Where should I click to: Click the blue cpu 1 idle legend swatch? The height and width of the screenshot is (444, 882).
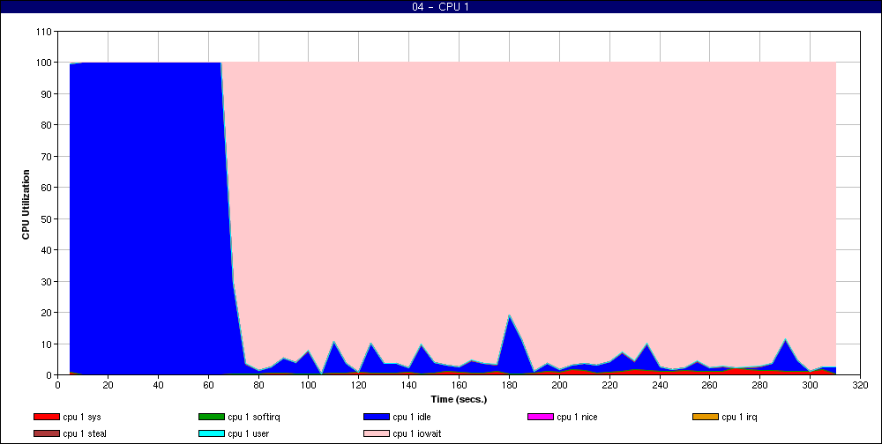coord(377,417)
